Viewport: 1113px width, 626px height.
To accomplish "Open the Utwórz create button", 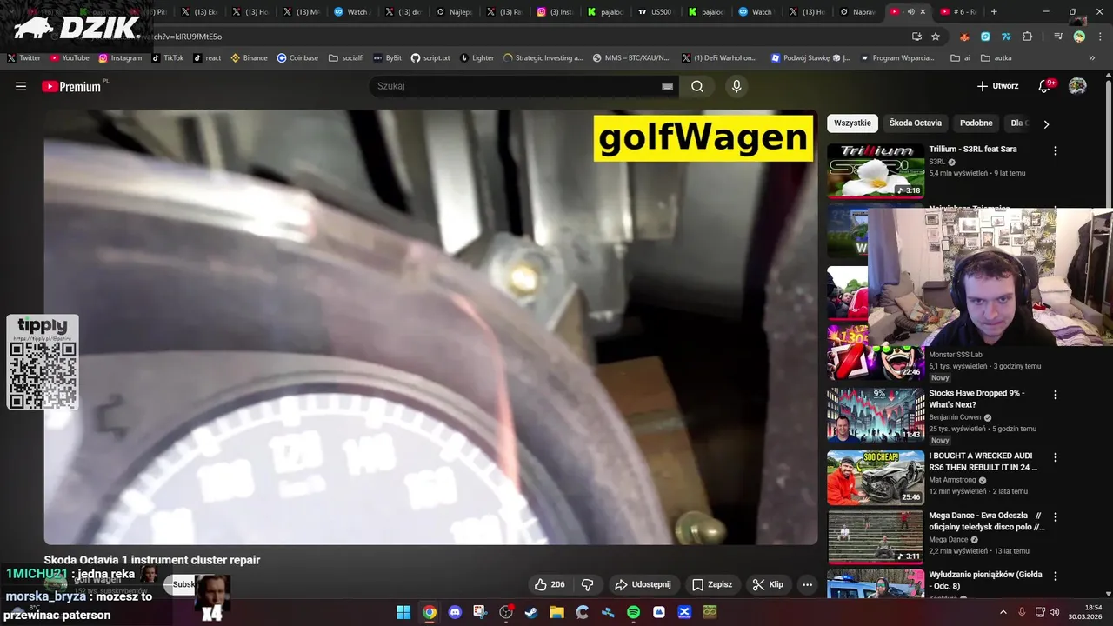I will tap(997, 86).
